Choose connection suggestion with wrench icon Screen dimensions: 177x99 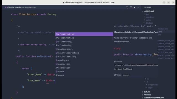[x=84, y=68]
